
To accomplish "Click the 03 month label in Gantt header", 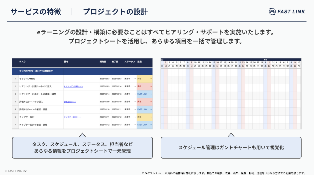I will pyautogui.click(x=265, y=60).
